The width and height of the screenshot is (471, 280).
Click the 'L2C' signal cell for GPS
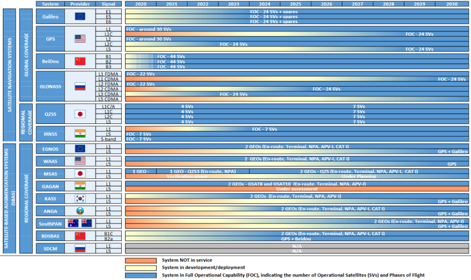click(109, 44)
